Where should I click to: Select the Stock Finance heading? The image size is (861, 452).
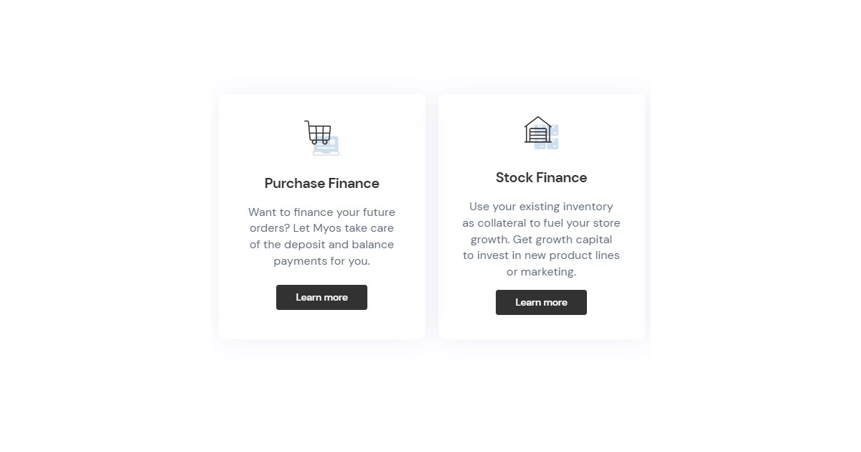pyautogui.click(x=541, y=177)
